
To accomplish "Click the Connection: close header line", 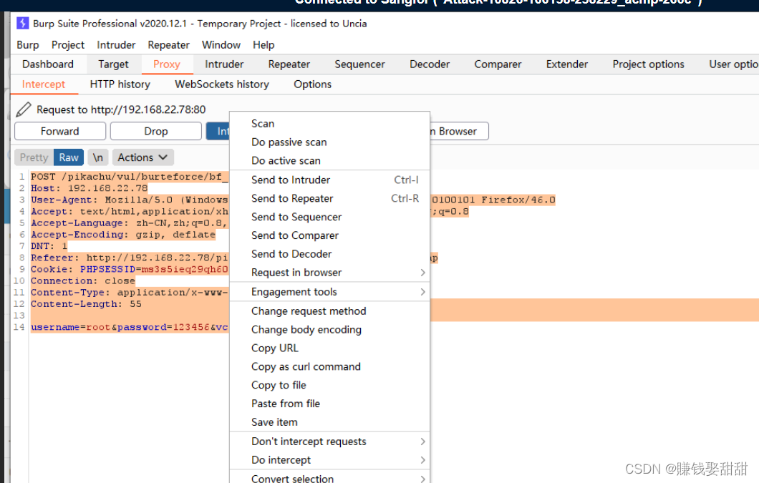I will [x=83, y=280].
